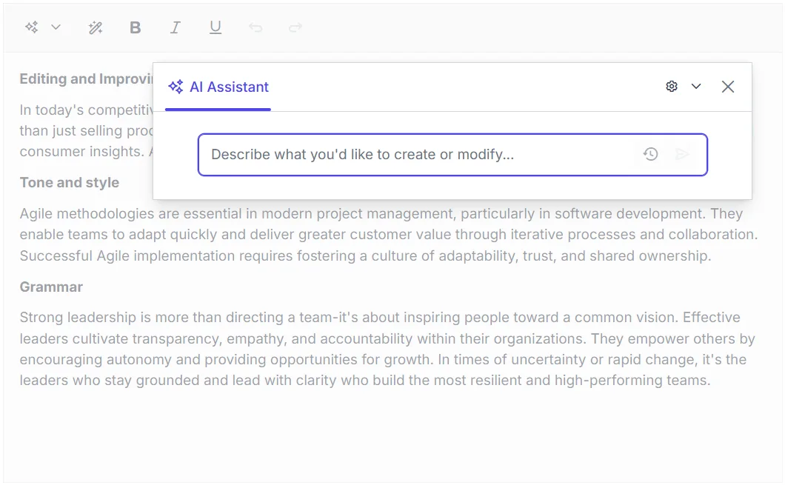The height and width of the screenshot is (485, 785).
Task: Click the prompt input field
Action: [x=407, y=154]
